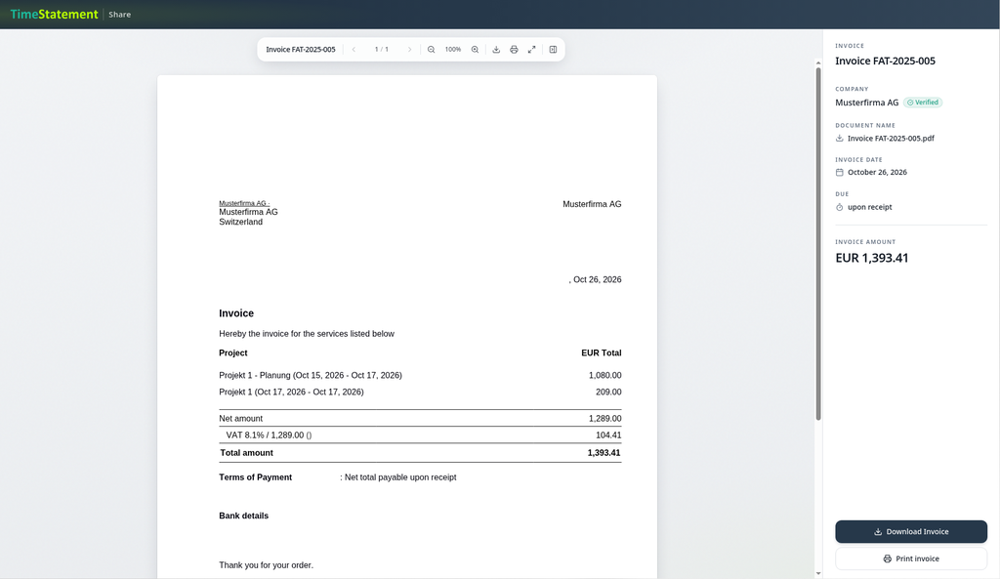Click Net total payable upon receipt text
Screen dimensions: 1000x579
(x=400, y=477)
